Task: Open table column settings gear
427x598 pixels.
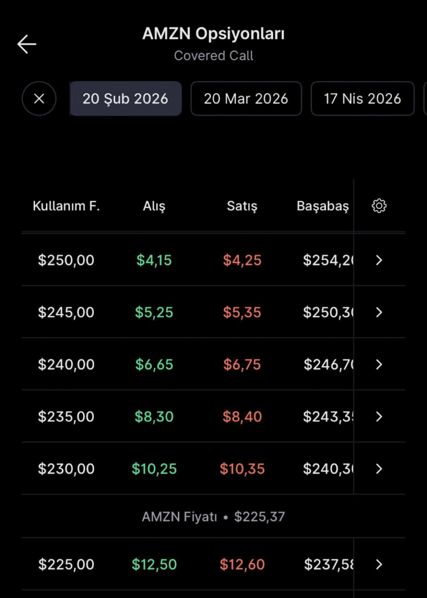Action: tap(379, 206)
